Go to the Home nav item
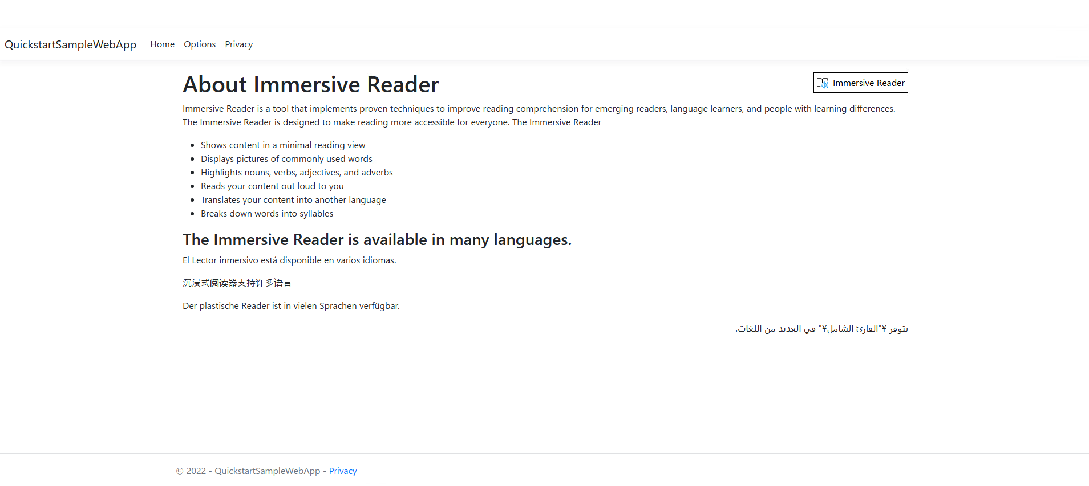 (x=163, y=44)
